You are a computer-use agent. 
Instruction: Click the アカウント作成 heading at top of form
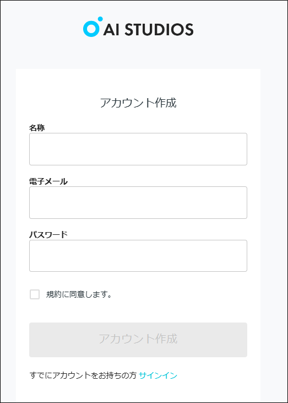click(138, 103)
